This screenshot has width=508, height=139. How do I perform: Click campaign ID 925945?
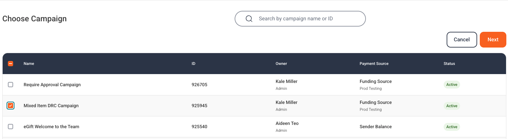point(200,106)
